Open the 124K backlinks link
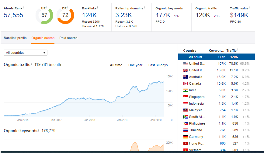This screenshot has height=153, width=264. coord(89,15)
